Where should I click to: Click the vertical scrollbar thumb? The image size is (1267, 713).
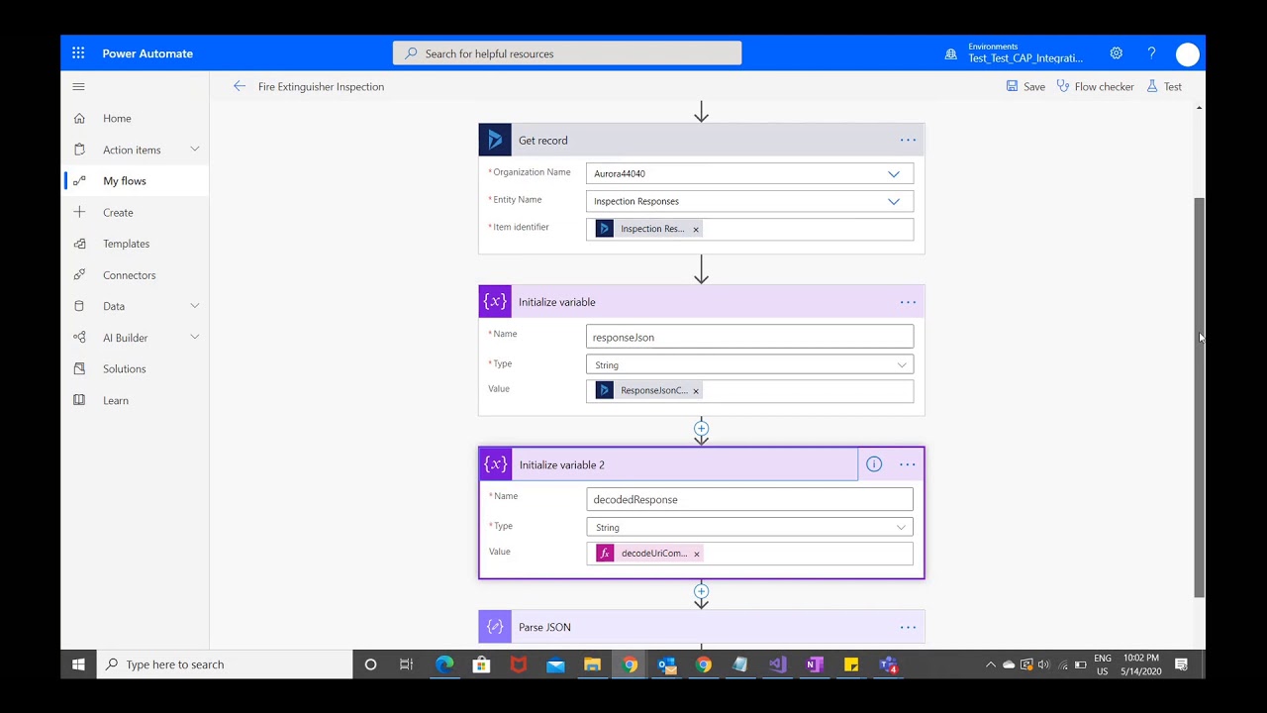tap(1200, 397)
